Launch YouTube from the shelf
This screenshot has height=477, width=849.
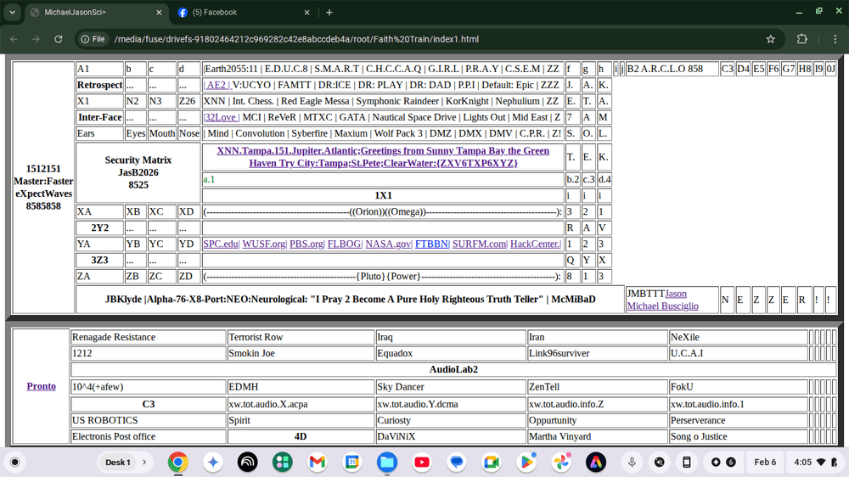(x=422, y=463)
